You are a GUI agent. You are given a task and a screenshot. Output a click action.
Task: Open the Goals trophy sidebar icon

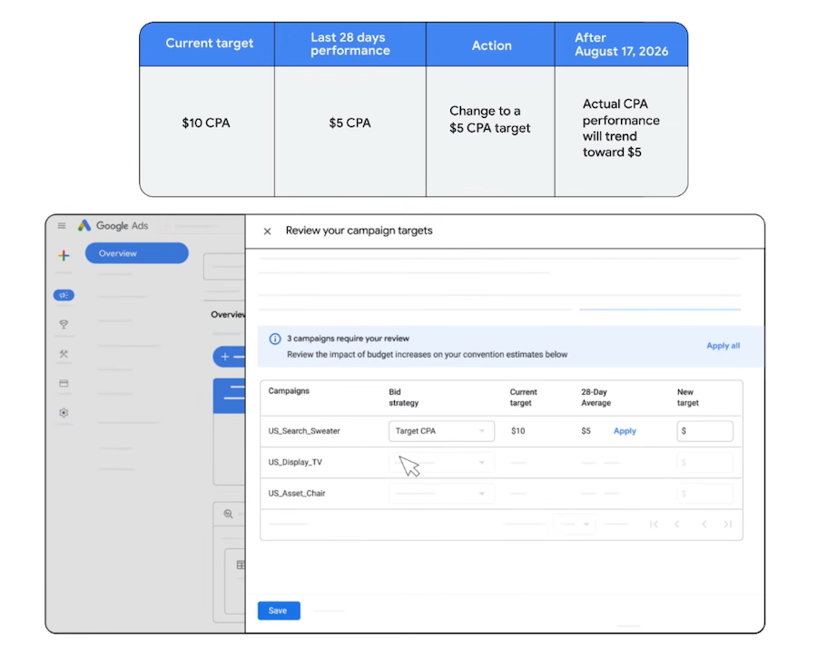(x=64, y=325)
